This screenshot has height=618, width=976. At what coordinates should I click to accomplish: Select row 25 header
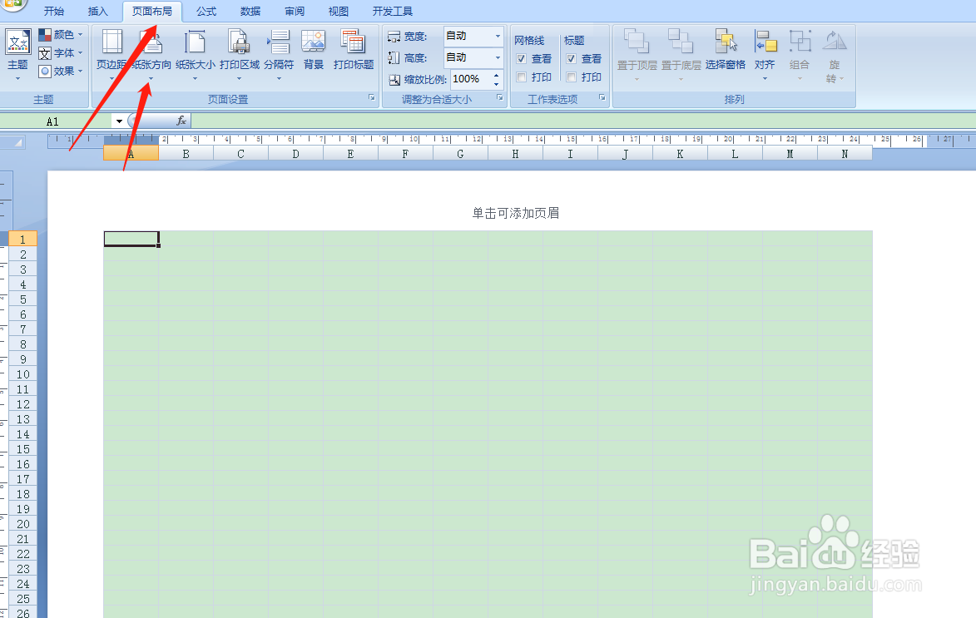tap(23, 599)
